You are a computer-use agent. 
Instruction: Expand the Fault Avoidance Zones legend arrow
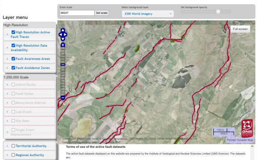7,68
